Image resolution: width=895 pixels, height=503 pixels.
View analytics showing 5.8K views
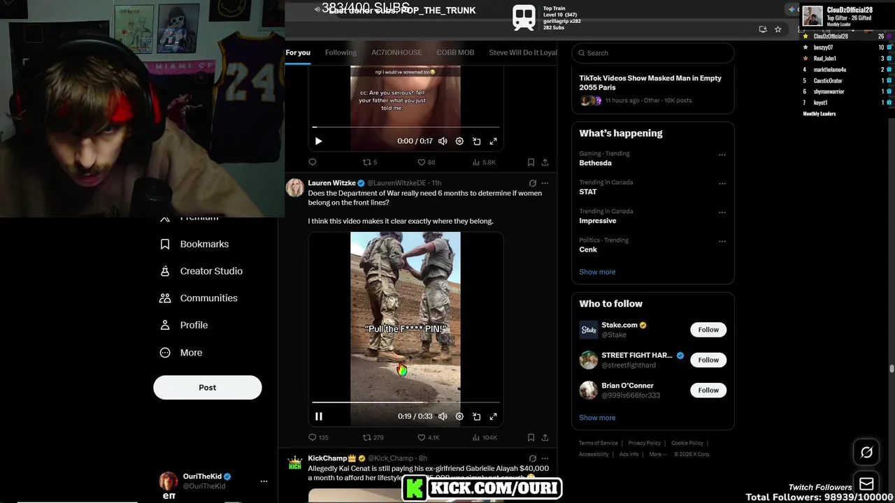484,162
